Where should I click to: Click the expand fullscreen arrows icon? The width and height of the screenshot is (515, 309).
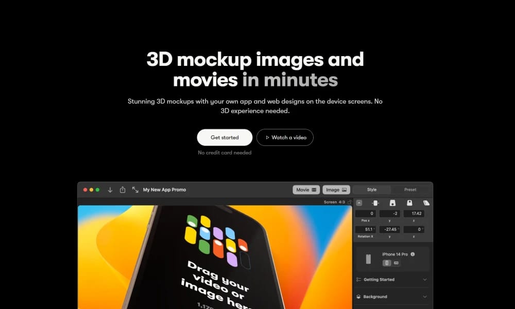click(135, 190)
